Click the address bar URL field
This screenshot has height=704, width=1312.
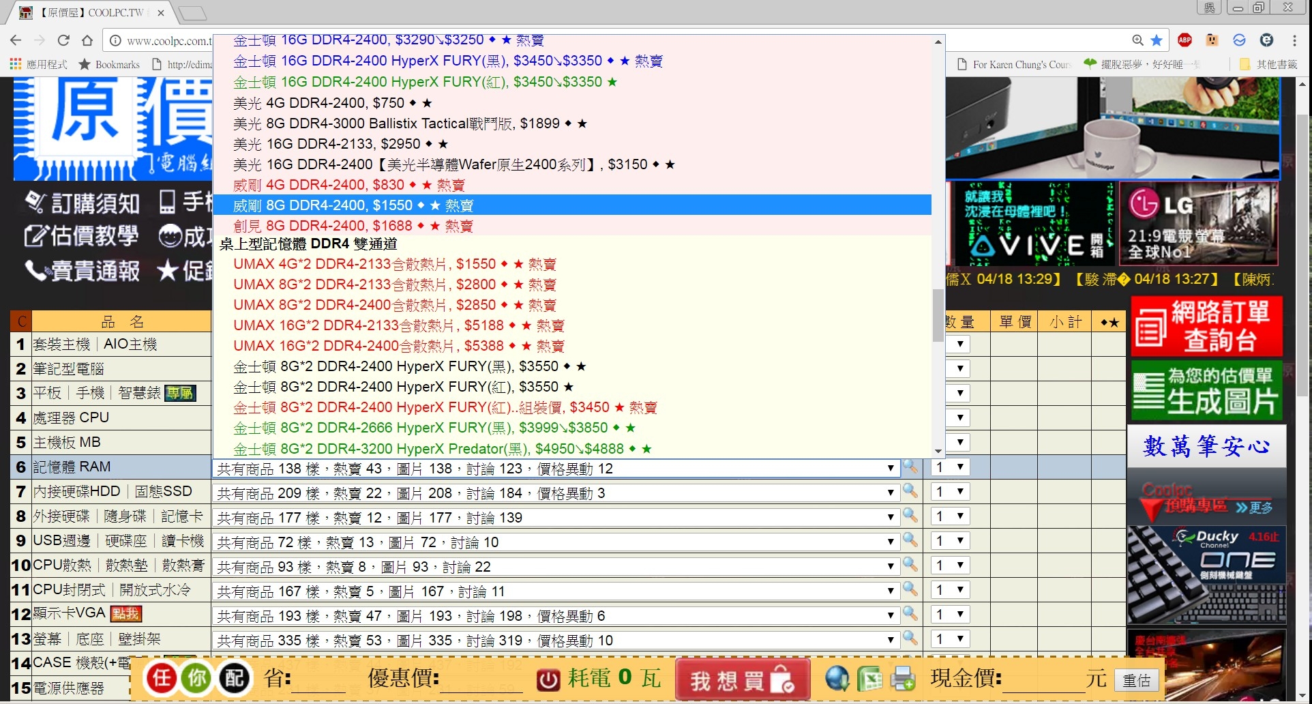point(168,41)
